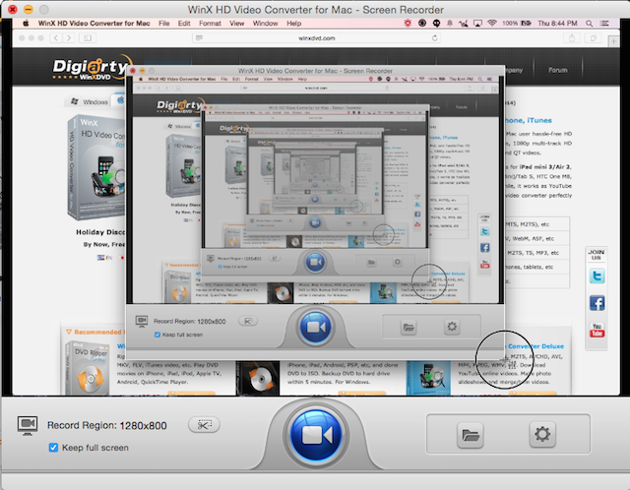The height and width of the screenshot is (490, 630).
Task: Open the output folder in bottom panel
Action: tap(471, 435)
